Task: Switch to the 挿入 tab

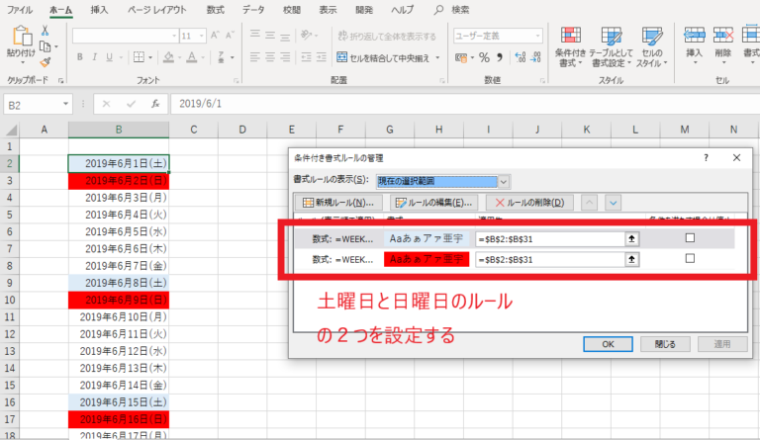Action: tap(99, 10)
